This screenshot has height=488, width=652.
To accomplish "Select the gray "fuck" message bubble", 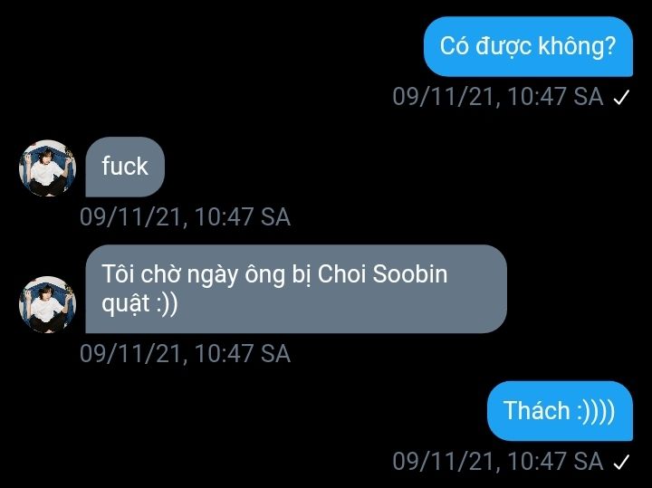I will [x=125, y=167].
